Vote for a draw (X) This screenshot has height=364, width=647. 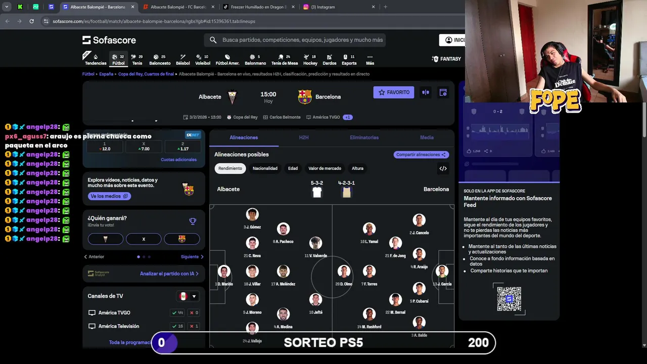click(x=144, y=239)
